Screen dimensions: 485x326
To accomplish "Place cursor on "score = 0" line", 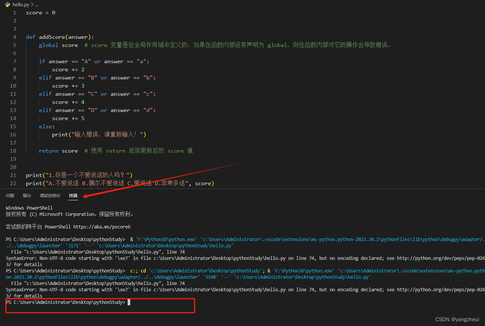I will 41,13.
